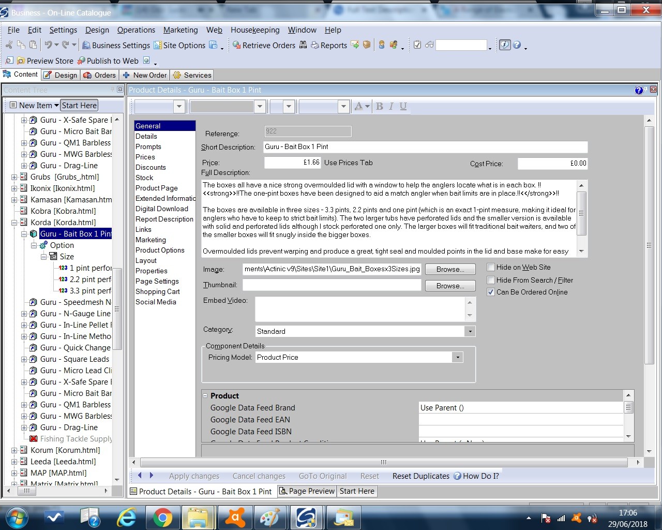Click the Short Description input field
Image resolution: width=662 pixels, height=530 pixels.
click(x=425, y=147)
